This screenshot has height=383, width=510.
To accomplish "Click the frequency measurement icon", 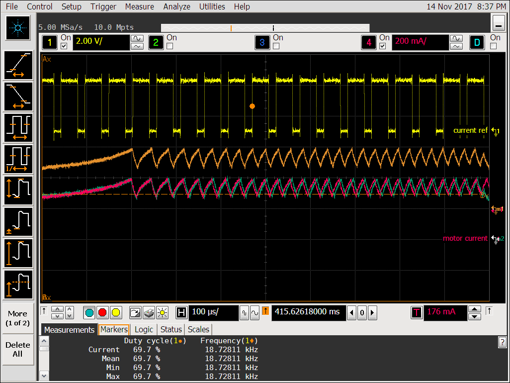I will point(19,159).
